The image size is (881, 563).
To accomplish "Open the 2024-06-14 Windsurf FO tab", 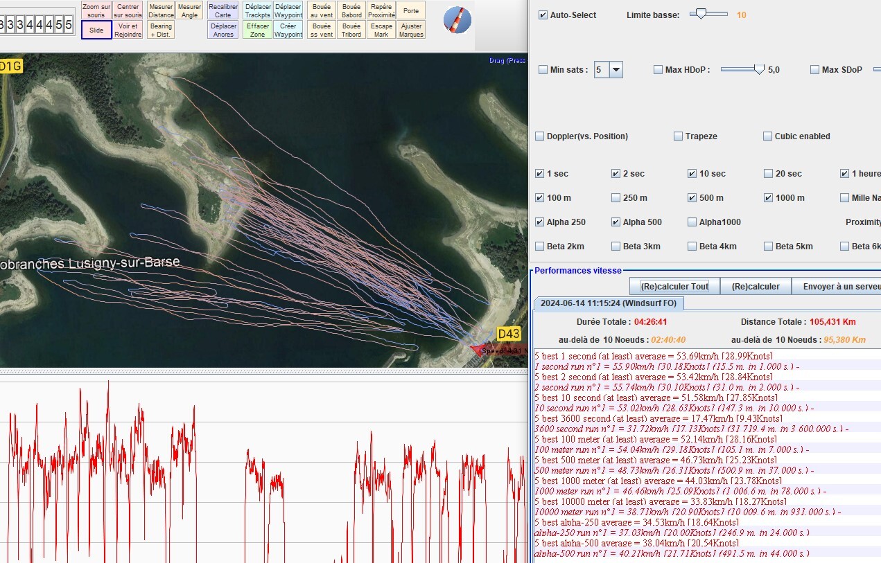I will pyautogui.click(x=609, y=303).
